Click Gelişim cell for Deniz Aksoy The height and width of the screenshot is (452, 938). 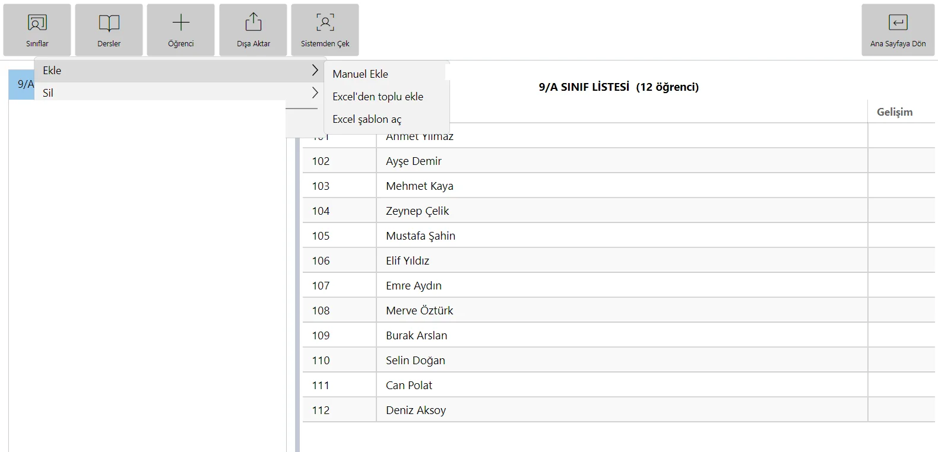pyautogui.click(x=901, y=410)
